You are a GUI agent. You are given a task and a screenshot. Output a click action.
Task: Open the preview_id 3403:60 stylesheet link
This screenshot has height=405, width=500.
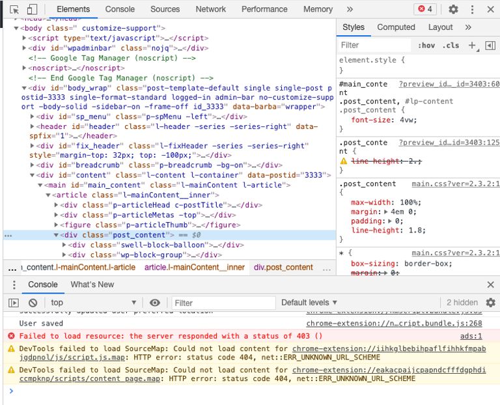pos(449,84)
